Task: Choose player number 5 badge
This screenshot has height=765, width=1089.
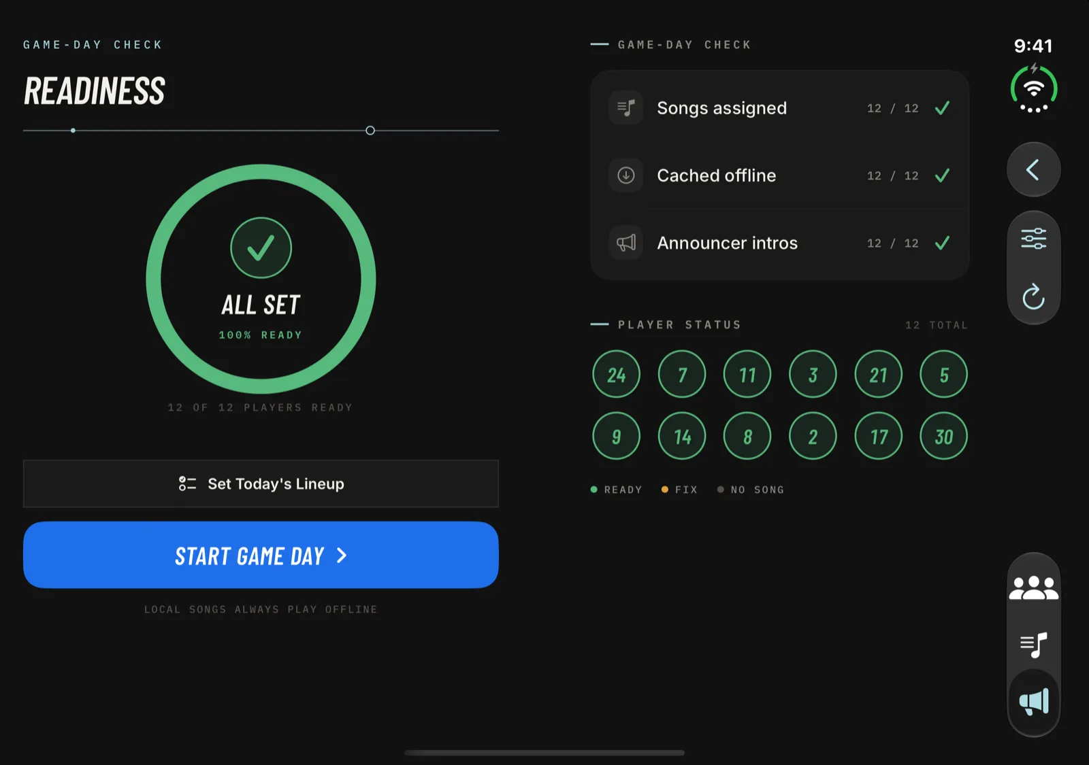Action: (943, 374)
